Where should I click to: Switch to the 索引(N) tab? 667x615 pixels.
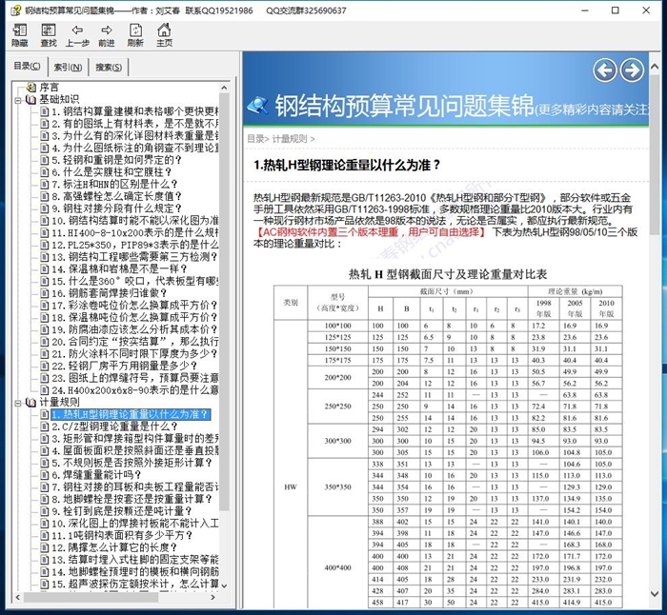[x=68, y=68]
